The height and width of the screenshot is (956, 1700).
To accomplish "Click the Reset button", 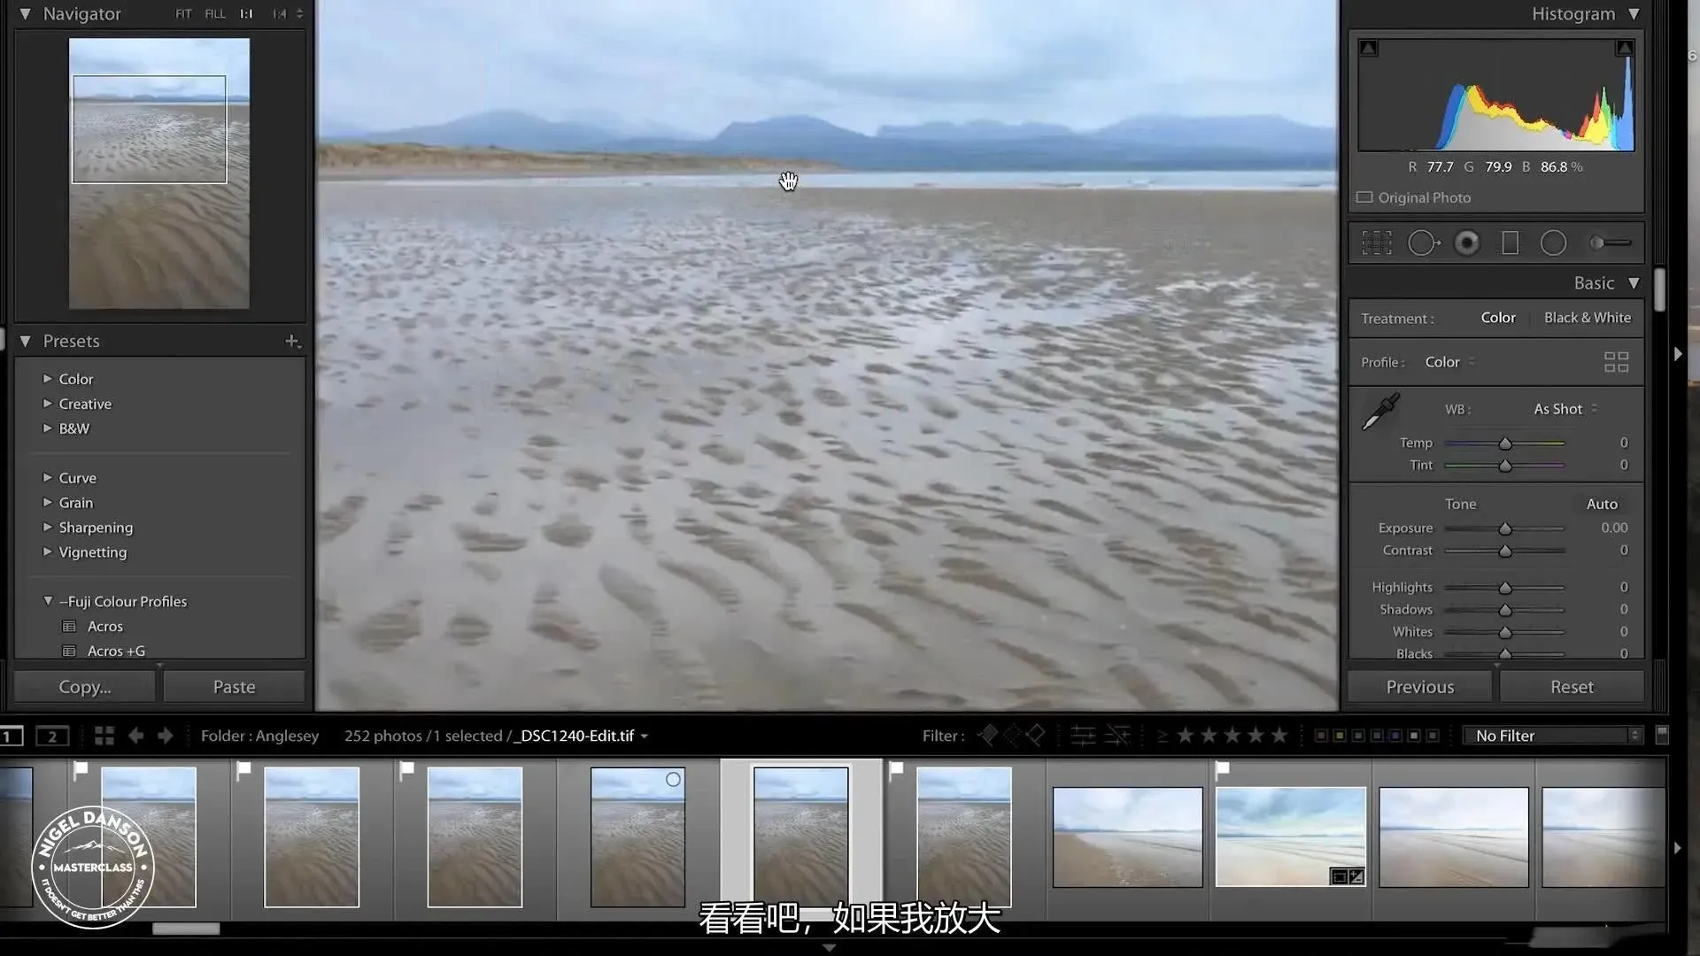I will [x=1571, y=687].
